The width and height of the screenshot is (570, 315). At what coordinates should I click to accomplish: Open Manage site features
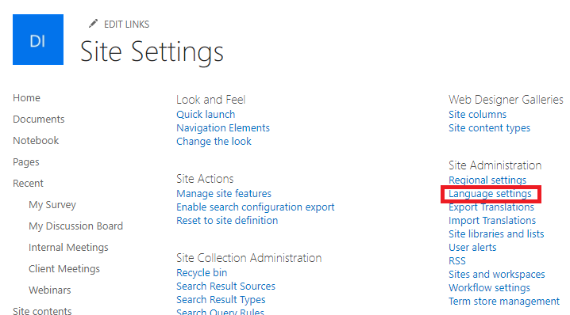224,194
